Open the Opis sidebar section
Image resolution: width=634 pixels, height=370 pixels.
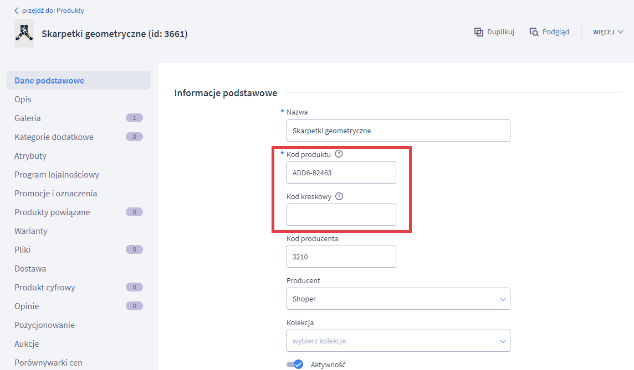coord(23,100)
